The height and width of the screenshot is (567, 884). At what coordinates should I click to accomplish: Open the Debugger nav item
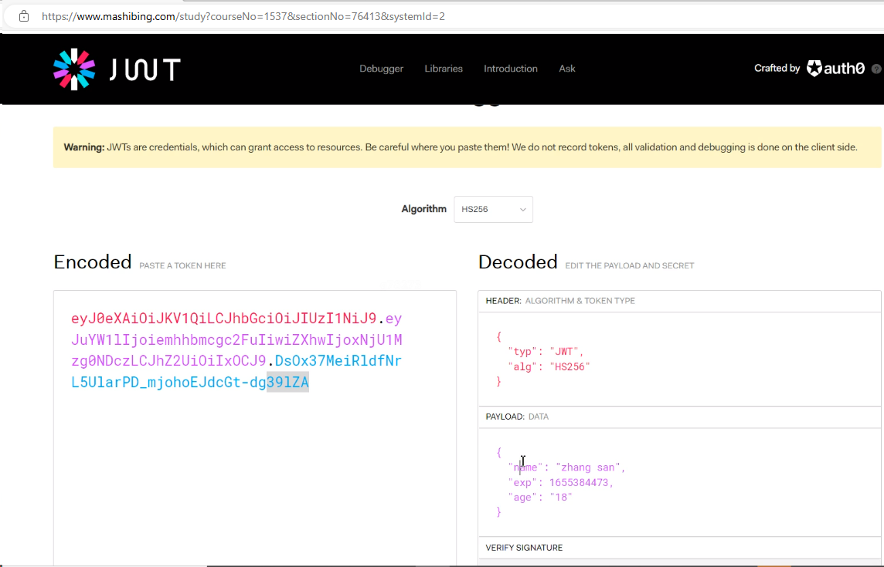[x=381, y=69]
